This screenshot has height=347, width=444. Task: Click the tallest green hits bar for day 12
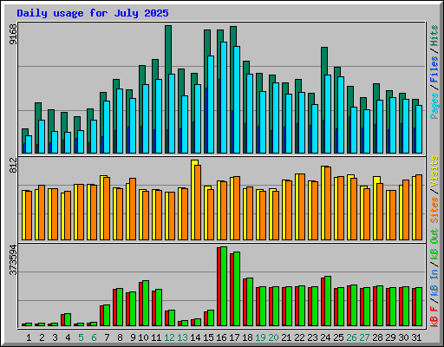tap(168, 49)
